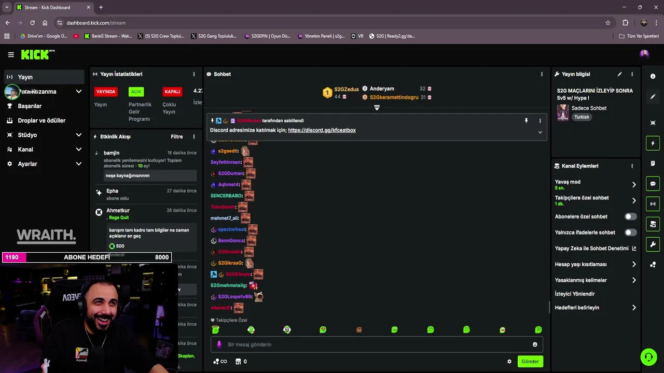Open browser extensions puzzle icon
The height and width of the screenshot is (373, 664).
[x=625, y=23]
